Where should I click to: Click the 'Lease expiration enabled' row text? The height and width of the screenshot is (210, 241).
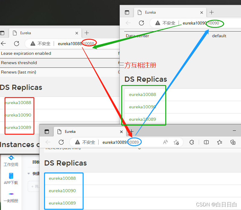[26, 53]
